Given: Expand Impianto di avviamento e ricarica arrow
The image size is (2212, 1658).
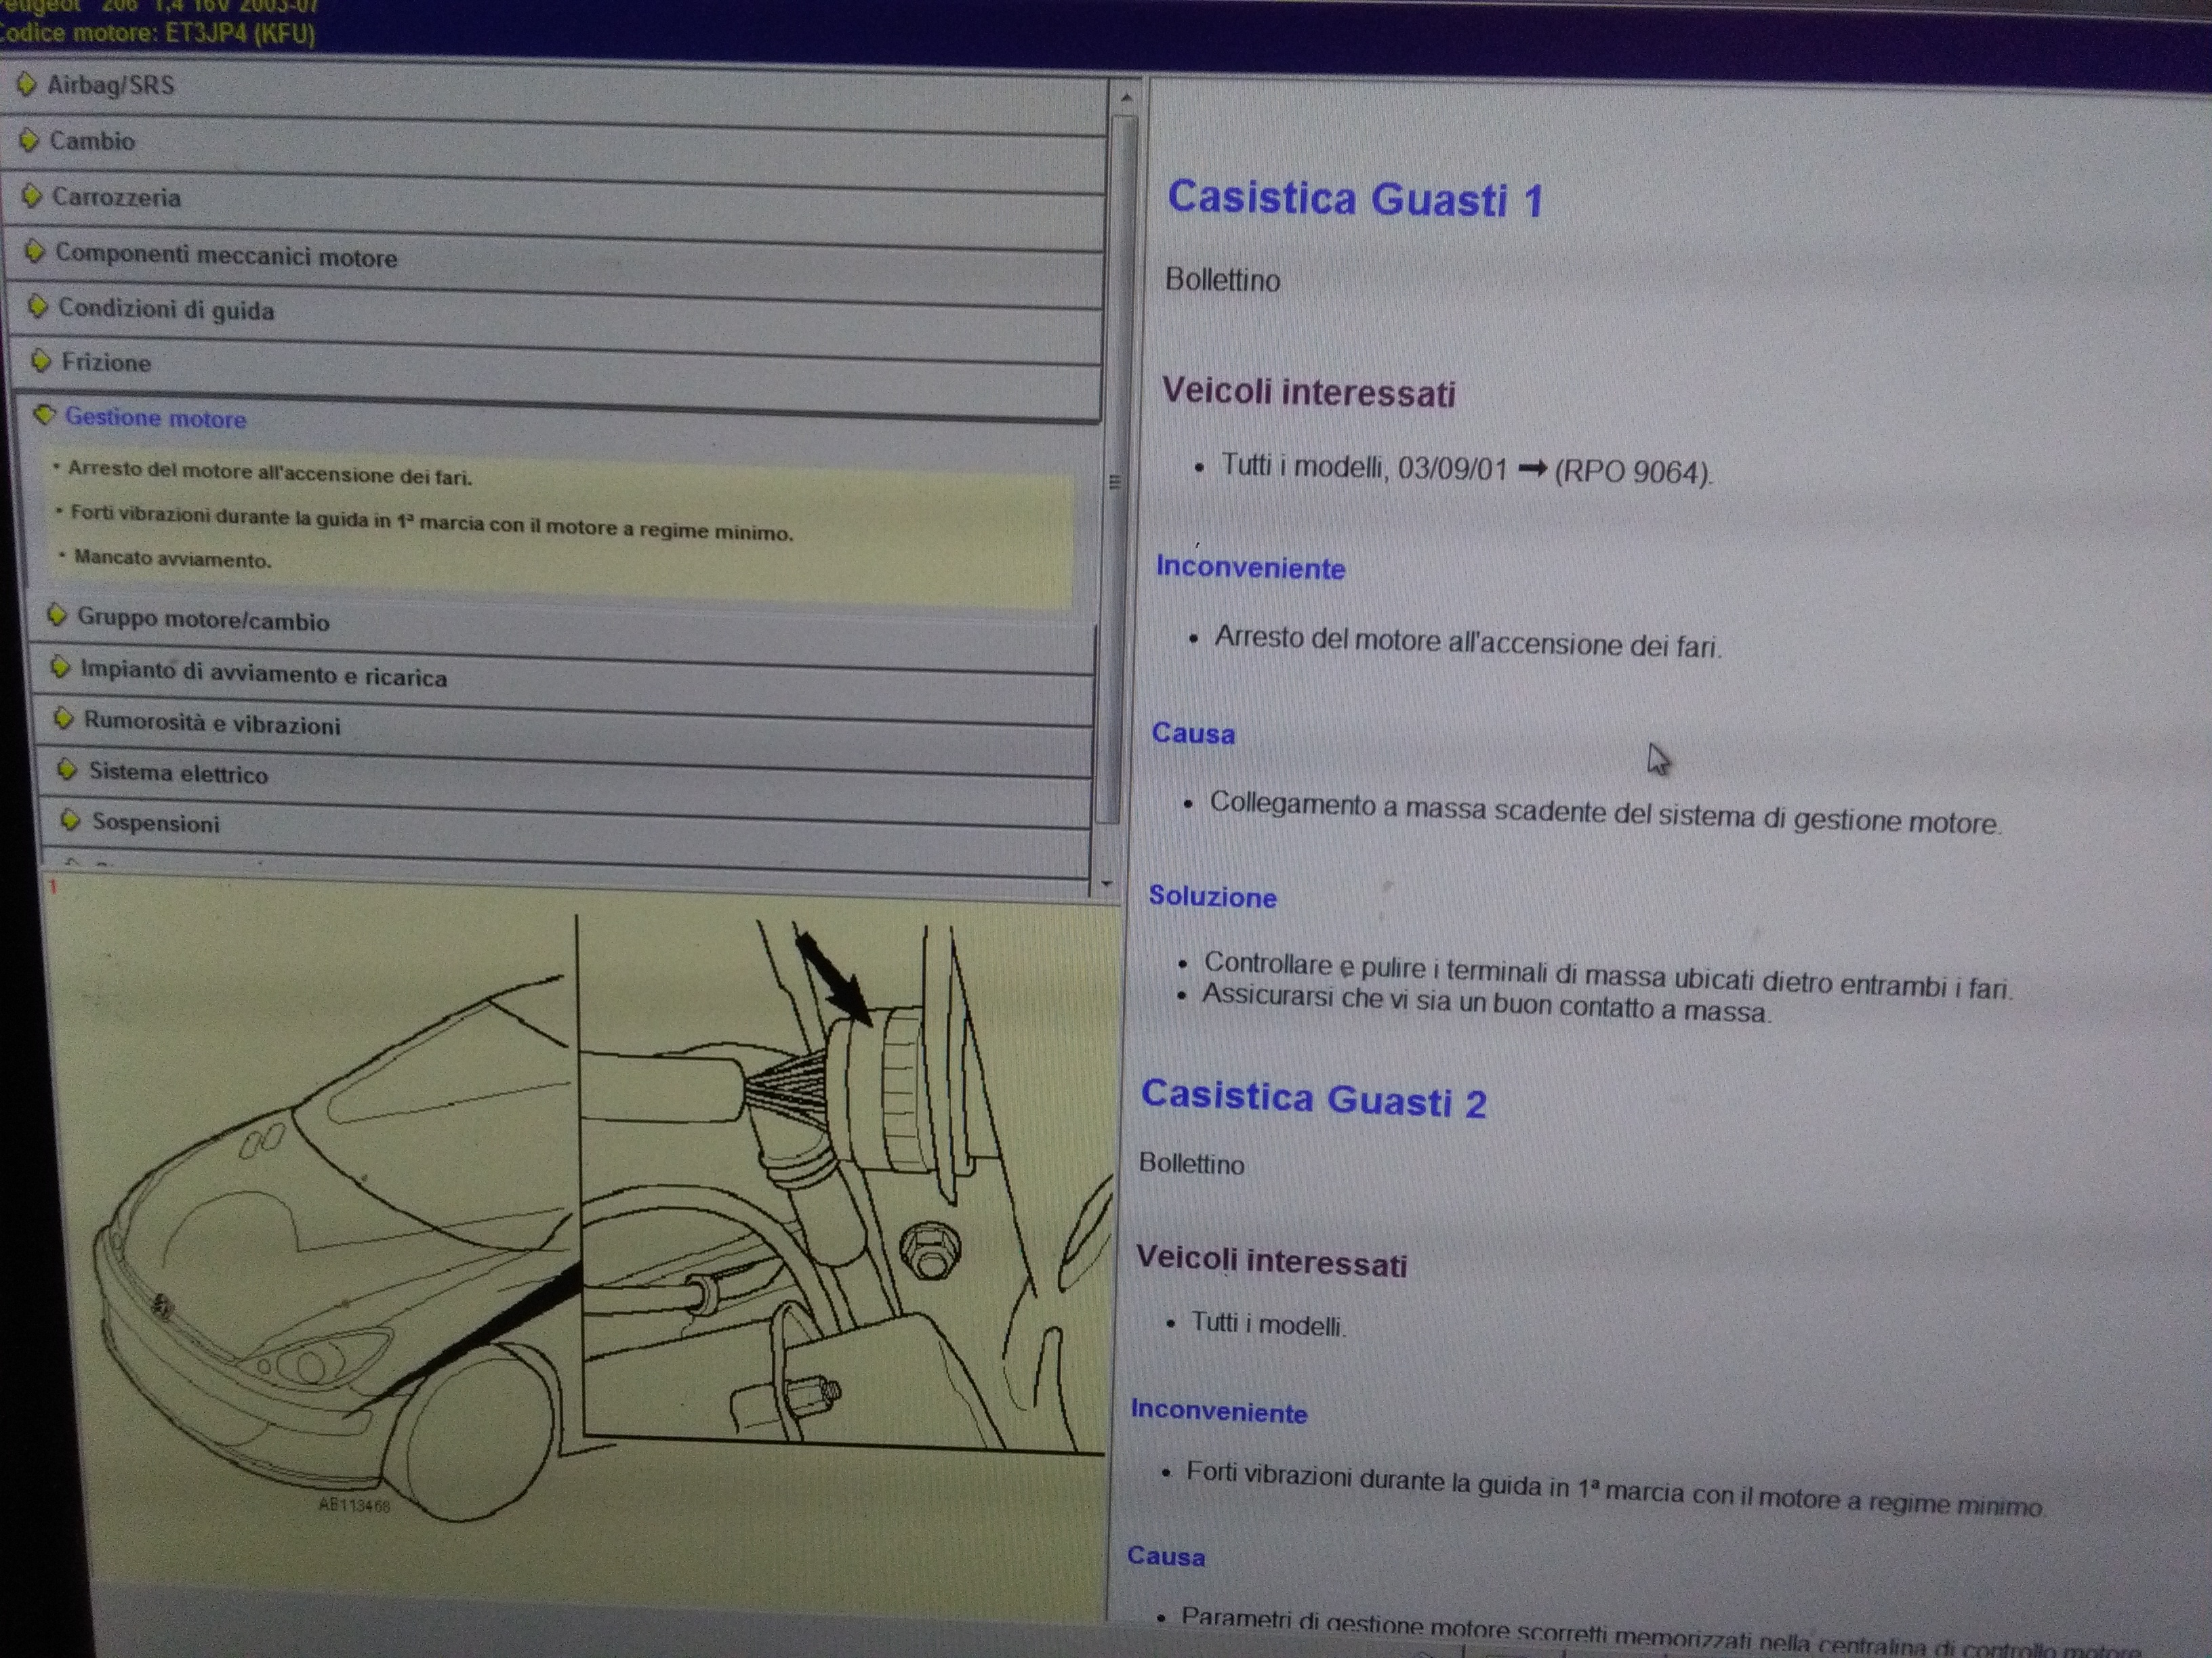Looking at the screenshot, I should [x=60, y=666].
